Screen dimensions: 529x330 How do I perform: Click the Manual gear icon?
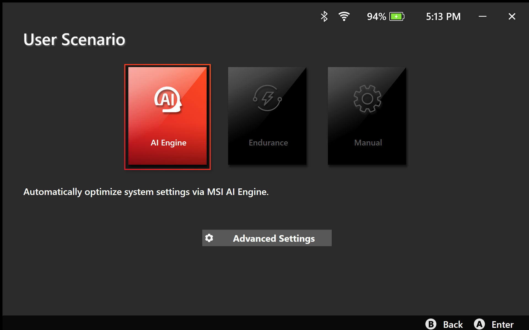click(x=367, y=99)
